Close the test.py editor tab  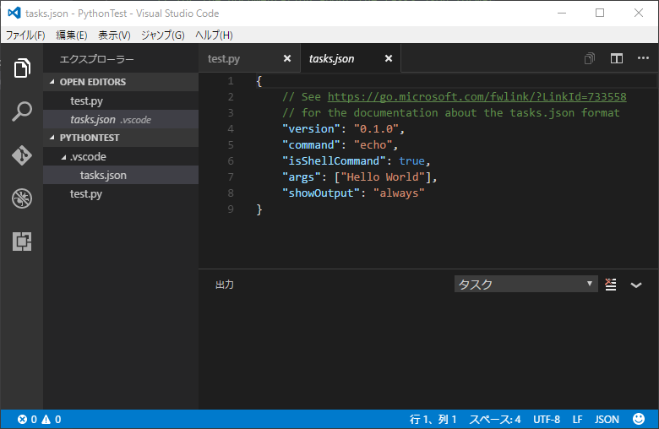287,58
